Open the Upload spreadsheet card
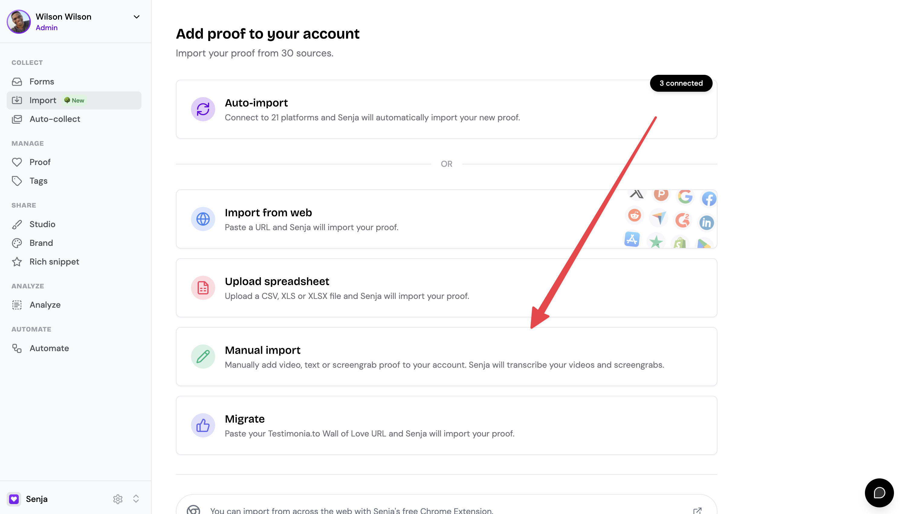This screenshot has height=514, width=900. click(446, 288)
